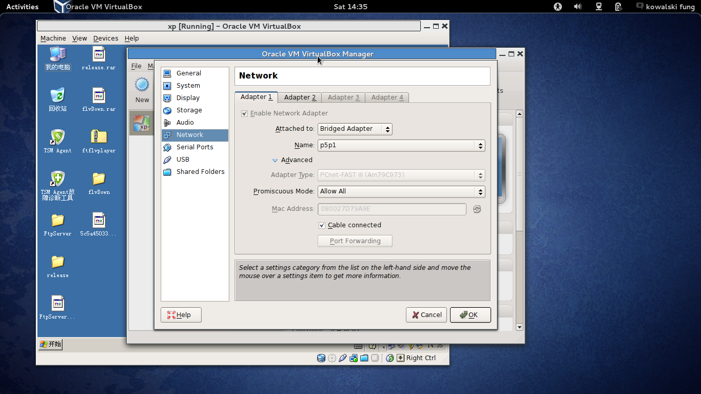Image resolution: width=701 pixels, height=394 pixels.
Task: Open the Promiscuous Mode dropdown
Action: (401, 192)
